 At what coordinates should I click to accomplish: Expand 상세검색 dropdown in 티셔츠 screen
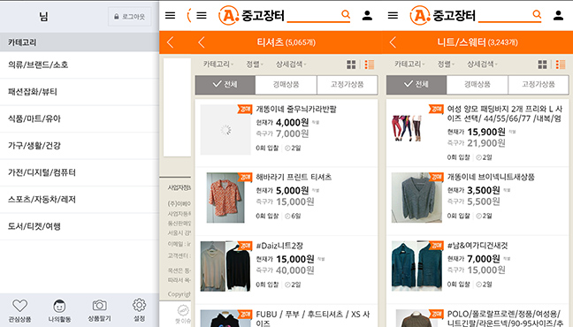pyautogui.click(x=291, y=65)
